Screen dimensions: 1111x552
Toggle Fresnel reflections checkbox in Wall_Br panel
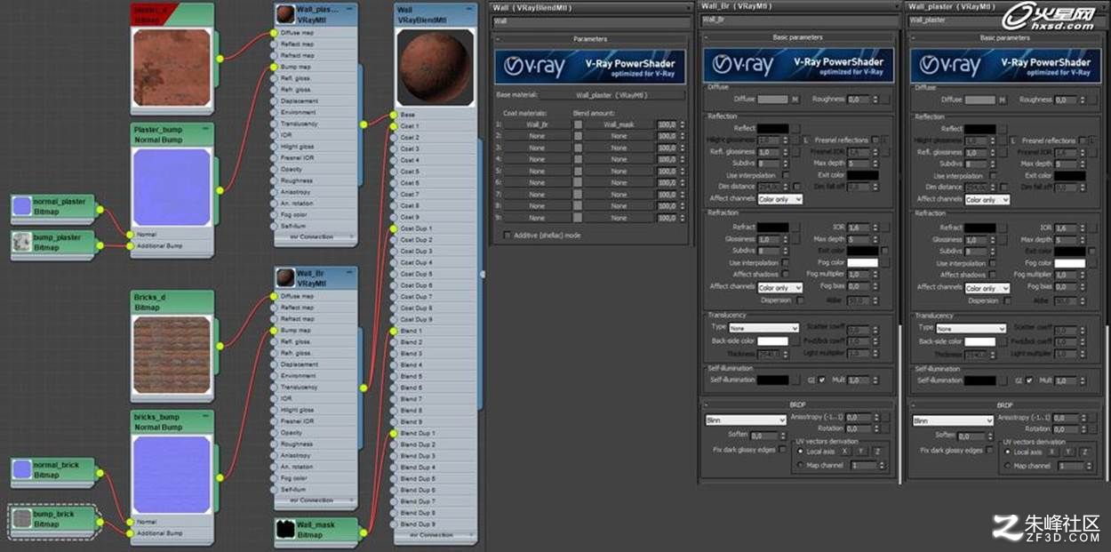[875, 140]
